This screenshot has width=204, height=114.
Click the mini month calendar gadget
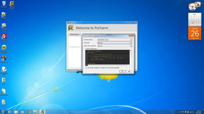tap(195, 19)
